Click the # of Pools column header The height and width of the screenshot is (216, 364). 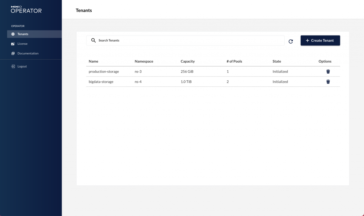[x=234, y=61]
